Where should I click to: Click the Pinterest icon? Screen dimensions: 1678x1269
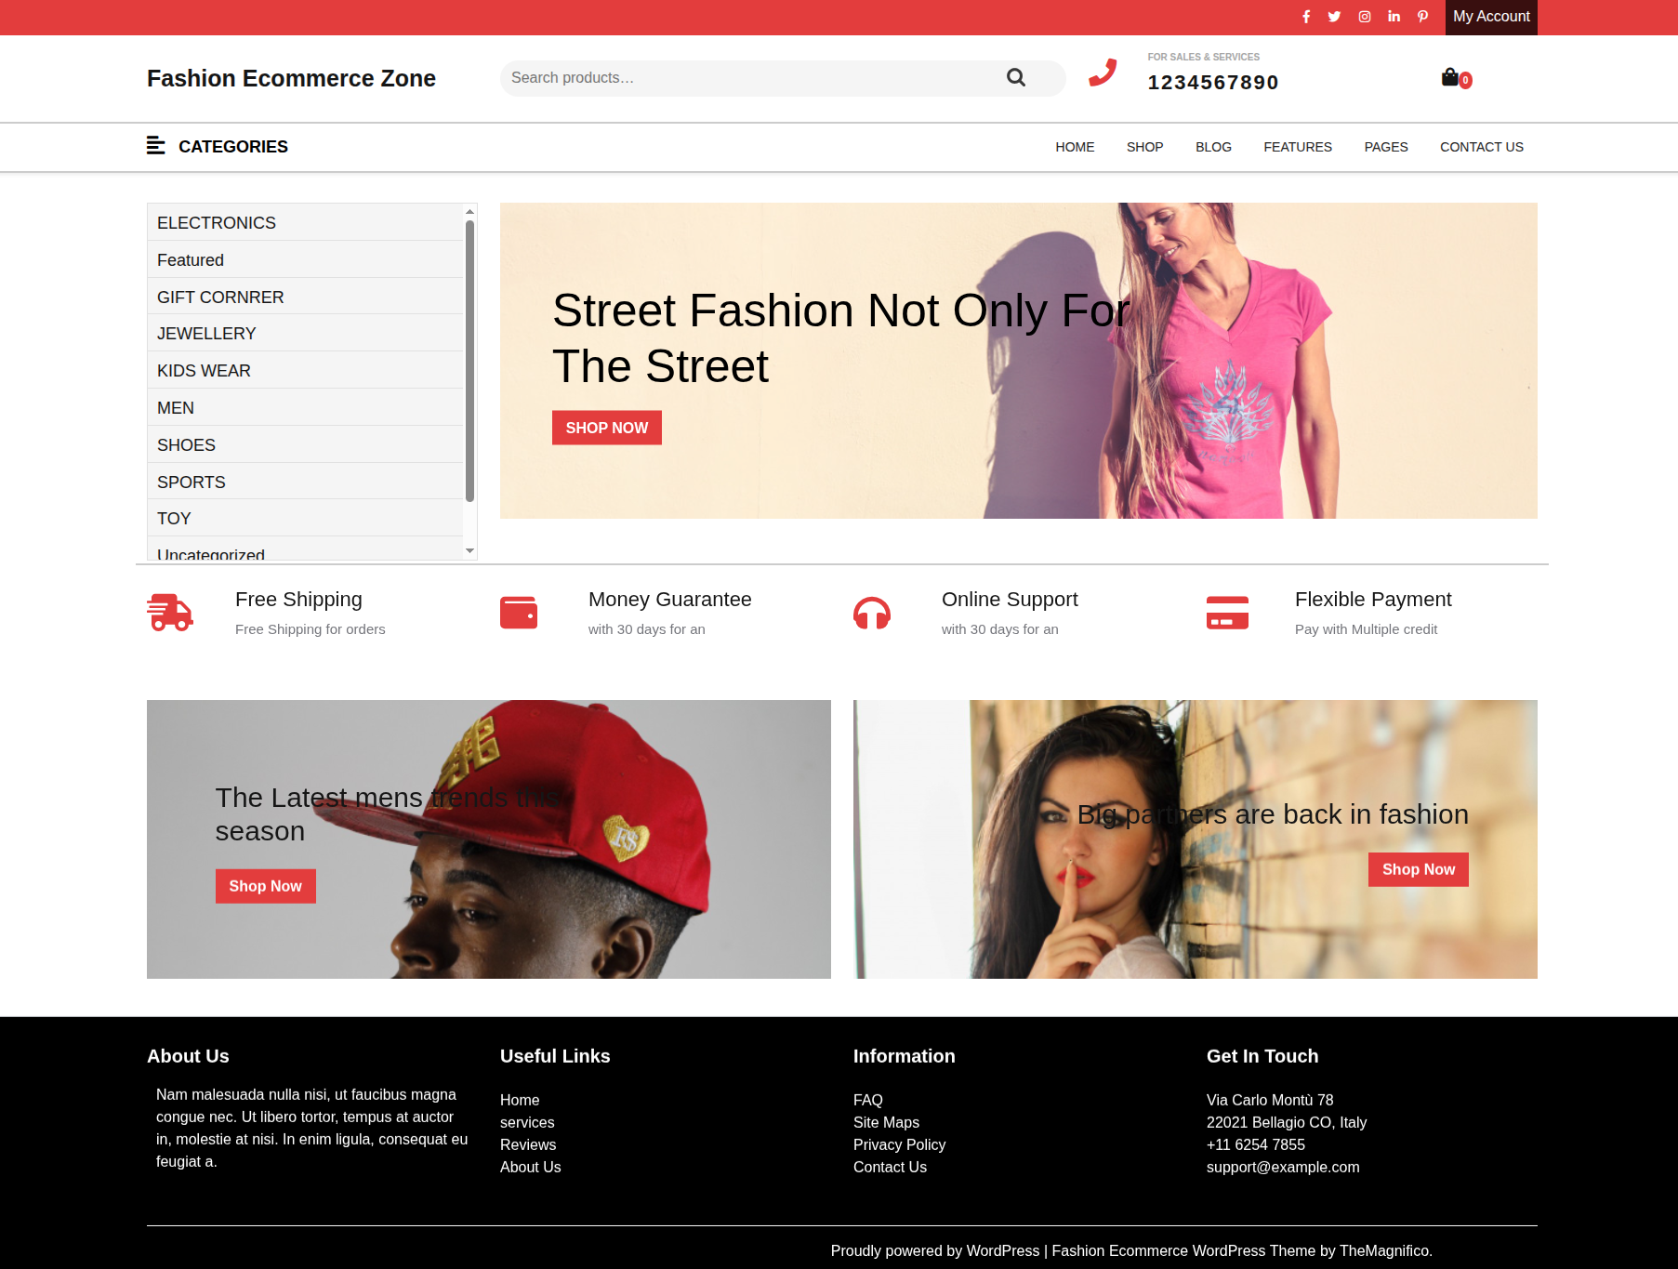[1422, 17]
